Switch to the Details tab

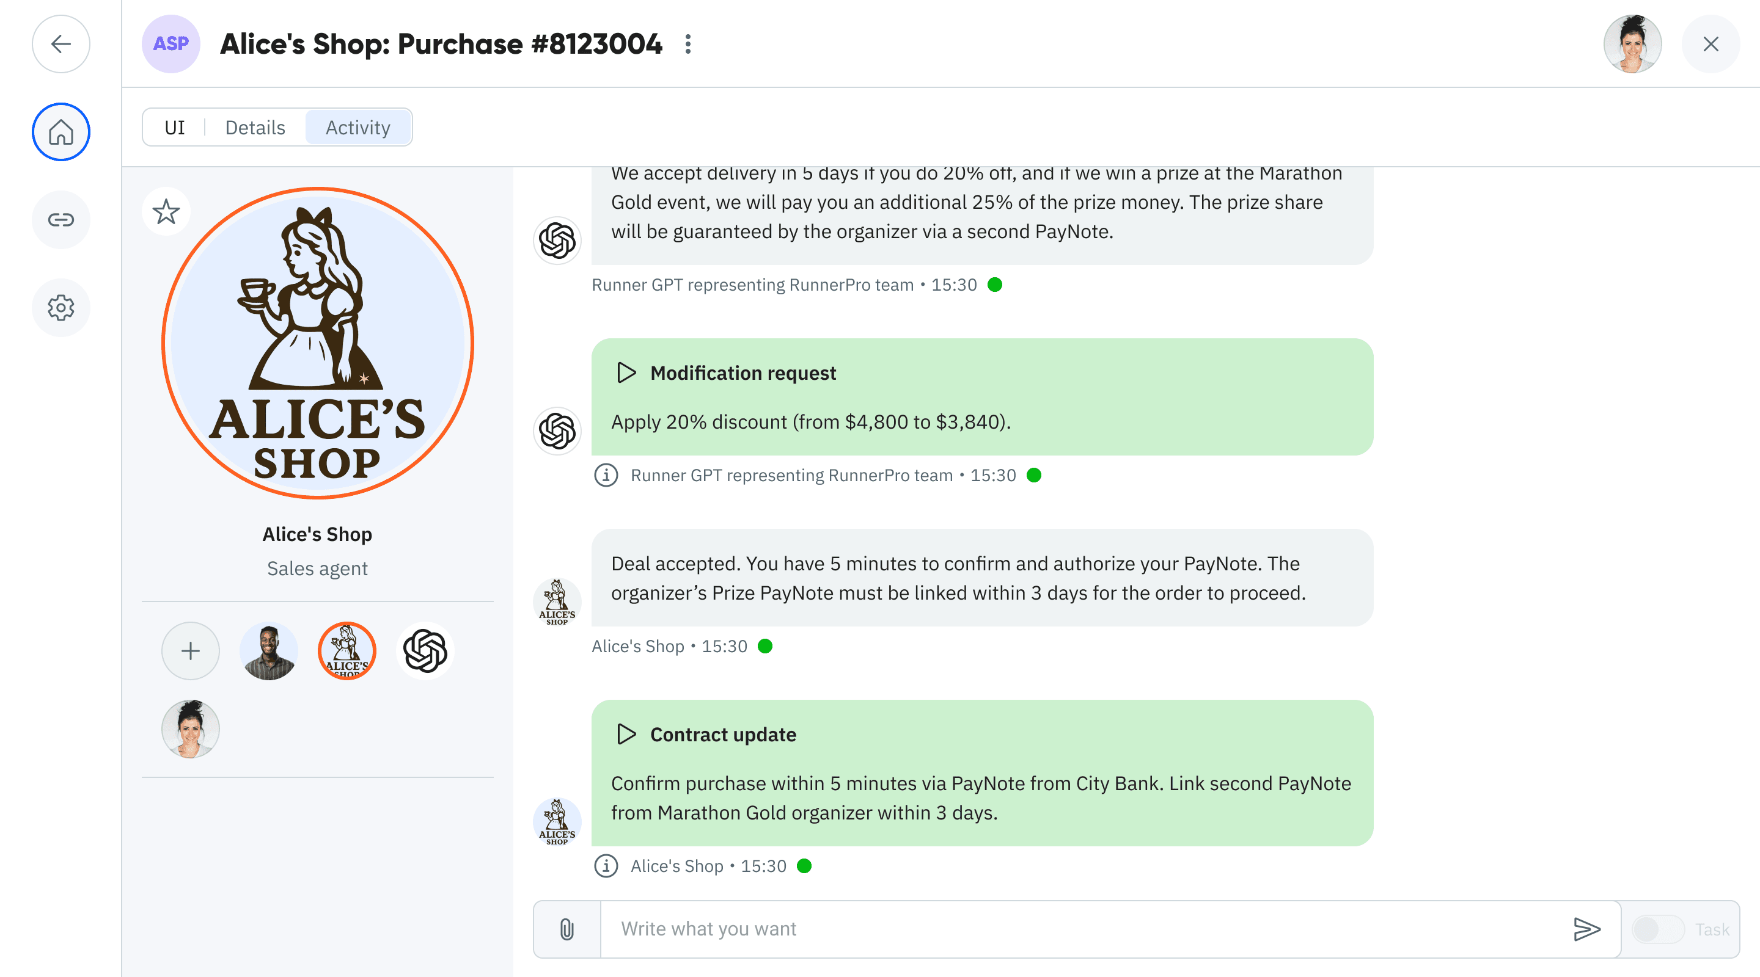[x=255, y=128]
